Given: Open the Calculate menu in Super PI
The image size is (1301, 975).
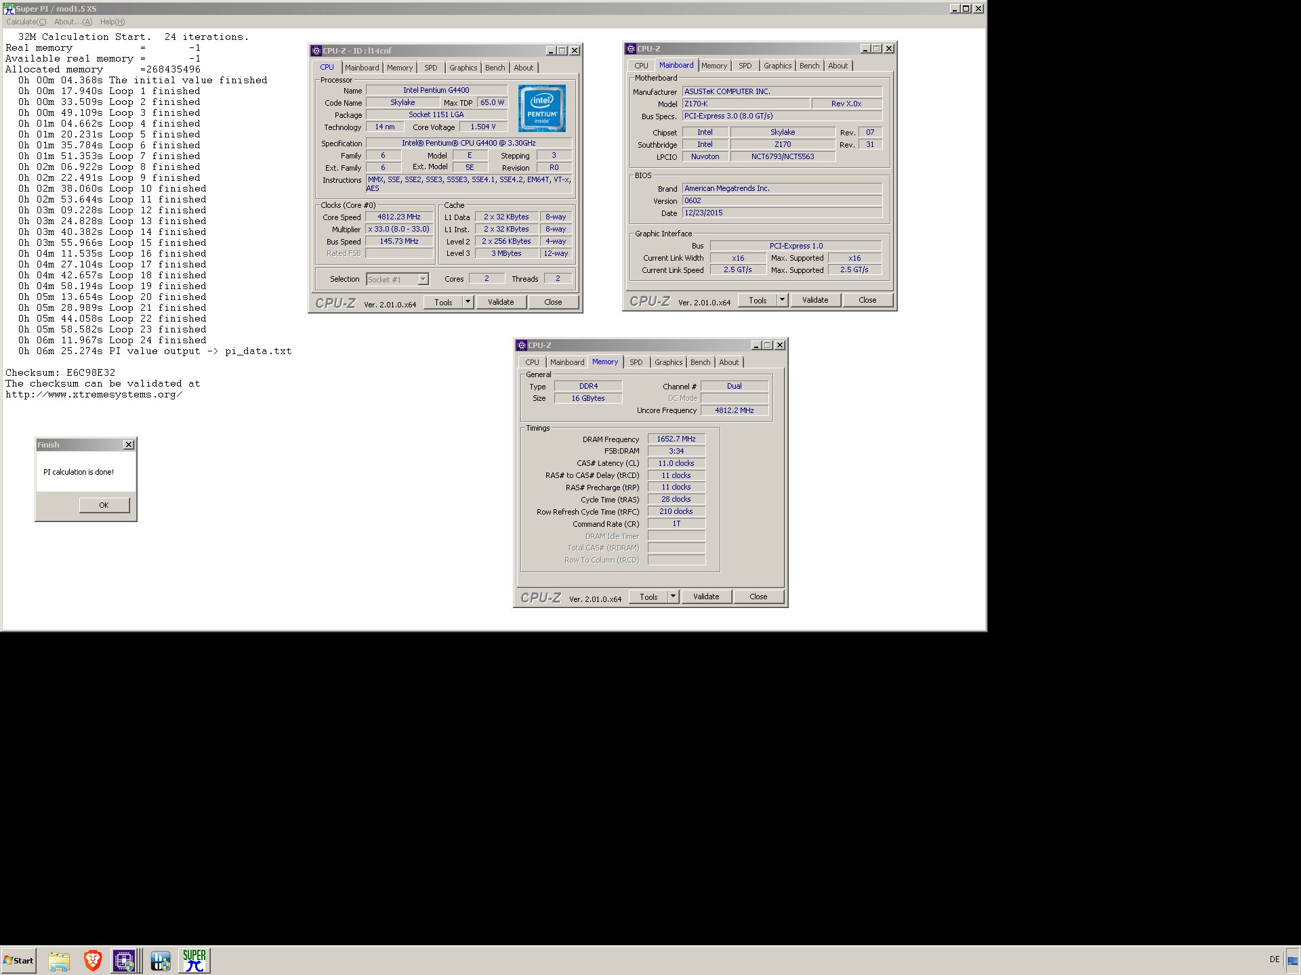Looking at the screenshot, I should 26,22.
